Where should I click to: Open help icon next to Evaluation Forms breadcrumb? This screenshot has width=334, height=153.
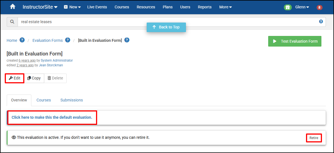[x=67, y=40]
